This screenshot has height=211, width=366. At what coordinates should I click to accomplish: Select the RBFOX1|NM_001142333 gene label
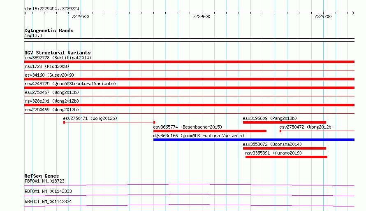coord(48,191)
